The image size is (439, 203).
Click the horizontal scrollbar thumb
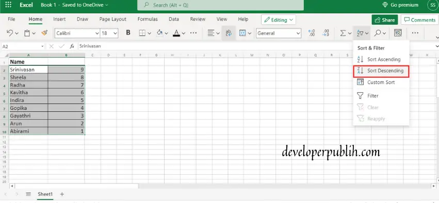[x=76, y=186]
